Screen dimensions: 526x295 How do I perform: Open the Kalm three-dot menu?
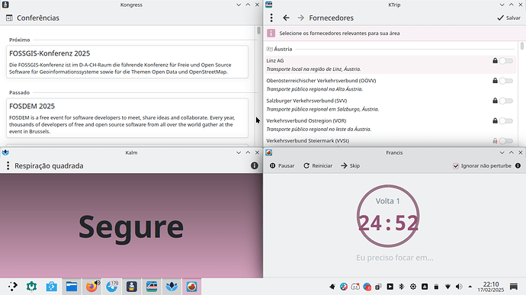(x=8, y=165)
